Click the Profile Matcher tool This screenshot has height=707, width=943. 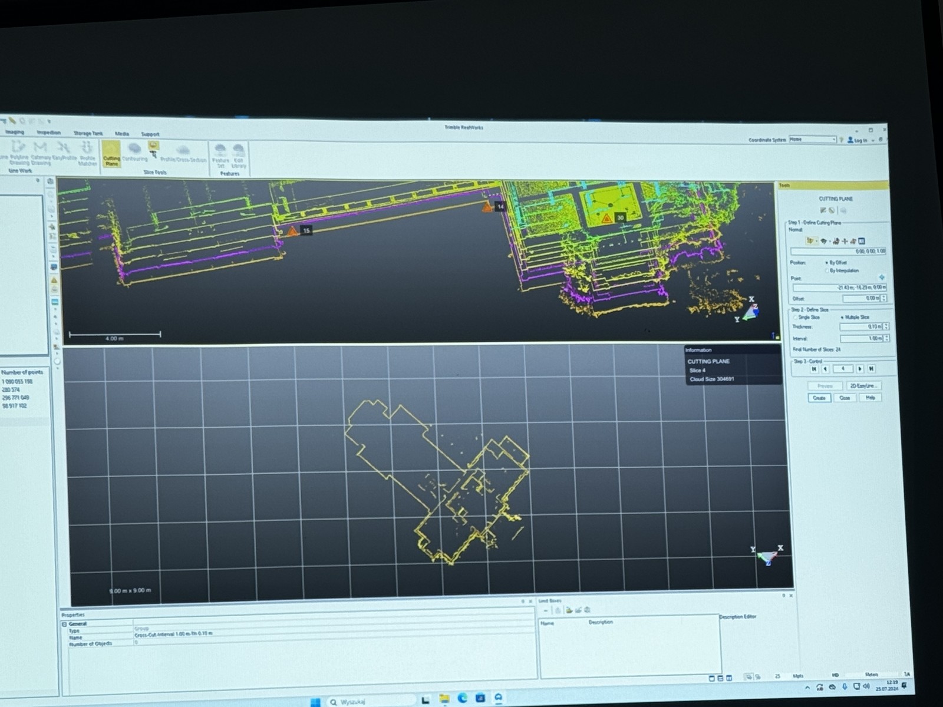tap(87, 153)
